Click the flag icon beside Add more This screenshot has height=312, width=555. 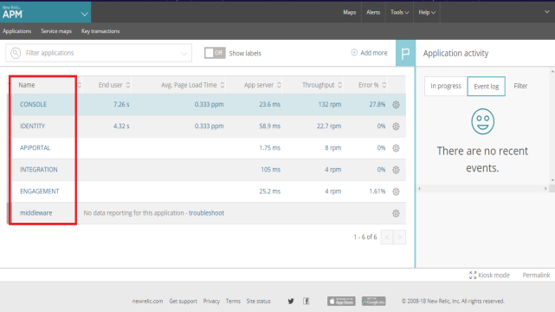pos(405,53)
